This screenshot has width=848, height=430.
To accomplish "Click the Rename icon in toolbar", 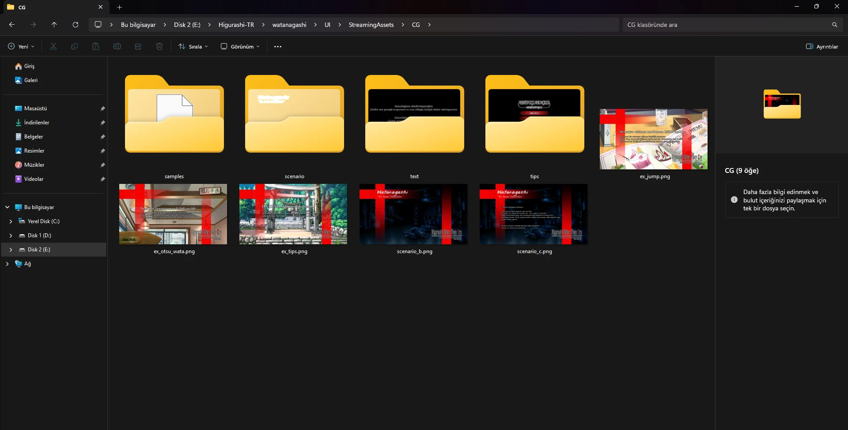I will [x=117, y=46].
